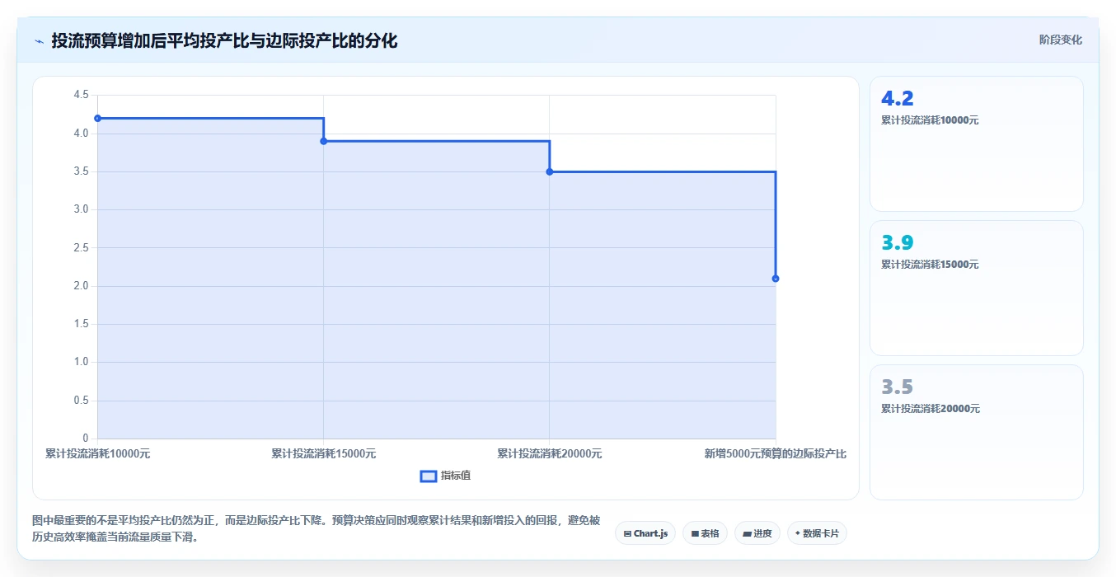
Task: Click the lightning icon beside the title
Action: (x=39, y=41)
